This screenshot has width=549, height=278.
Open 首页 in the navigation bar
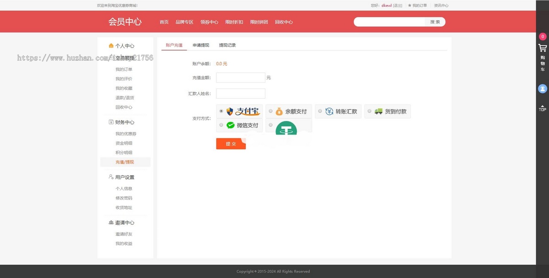[x=164, y=22]
